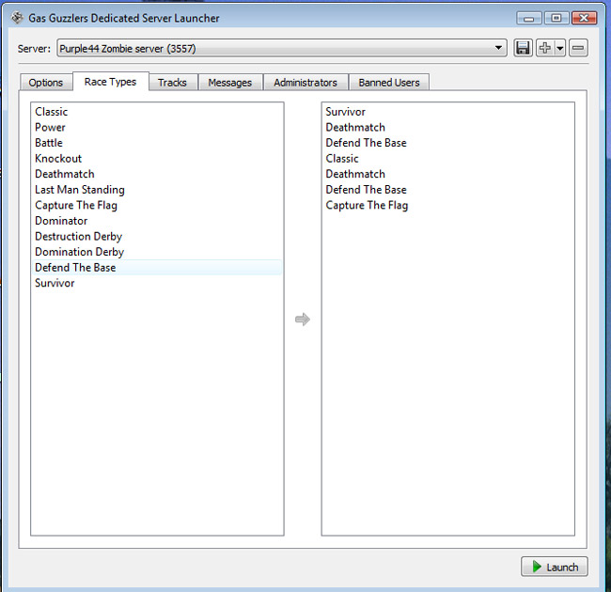
Task: Select Classic in the available race types list
Action: pos(157,112)
